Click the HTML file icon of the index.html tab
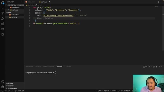Viewport: 164px width, 92px height. pyautogui.click(x=26, y=2)
